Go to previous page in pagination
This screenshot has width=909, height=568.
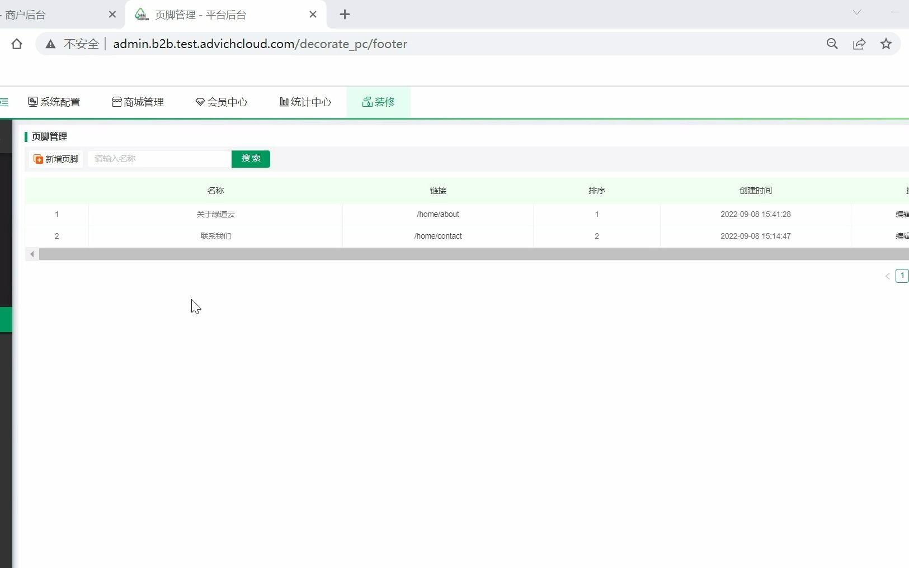coord(887,276)
